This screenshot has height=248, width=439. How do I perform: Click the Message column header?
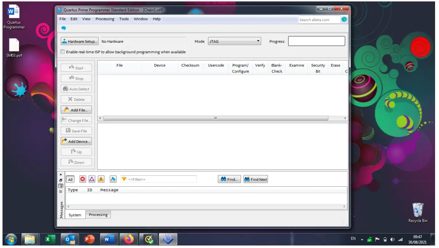109,190
